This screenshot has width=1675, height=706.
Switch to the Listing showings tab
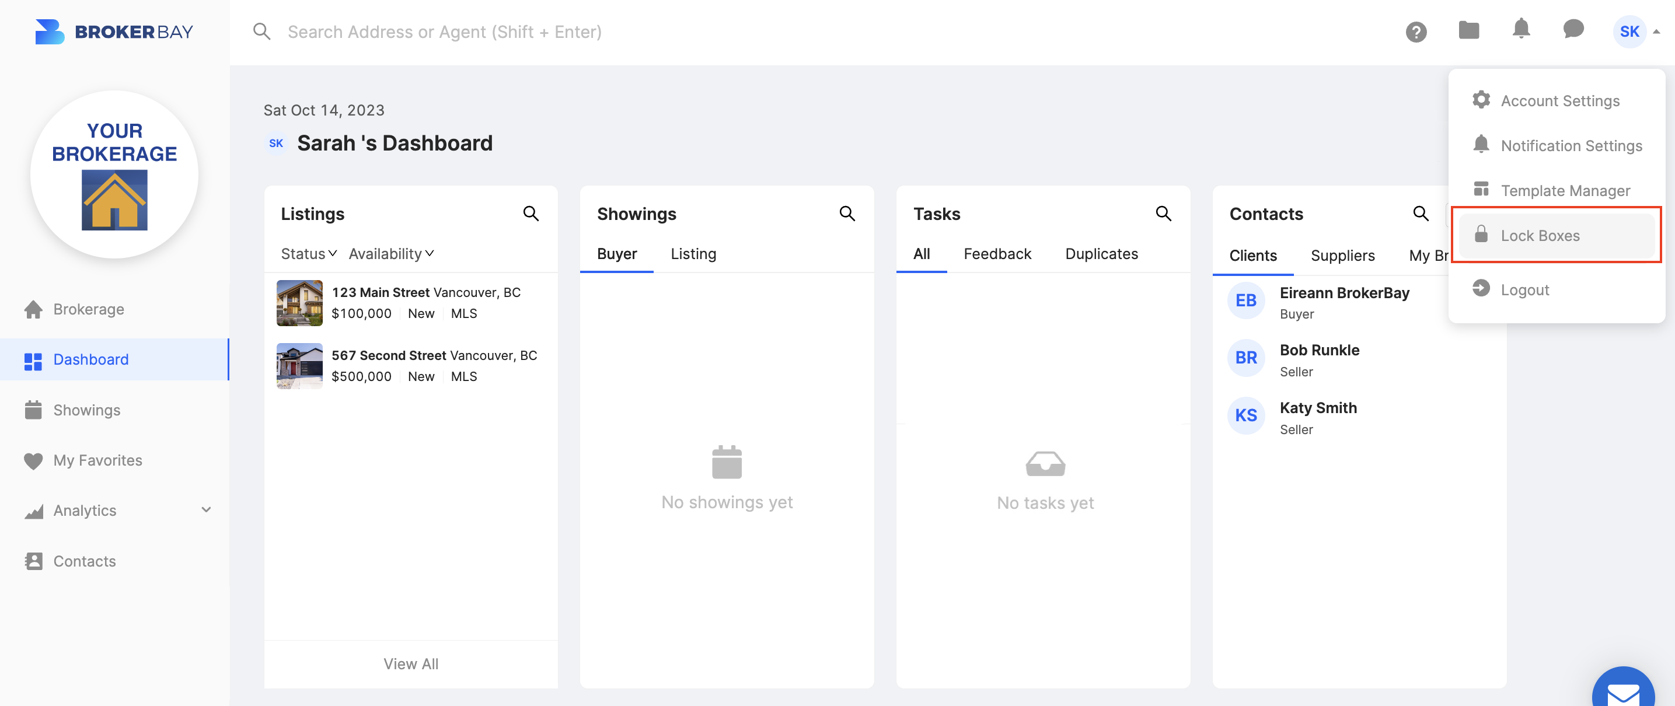693,254
